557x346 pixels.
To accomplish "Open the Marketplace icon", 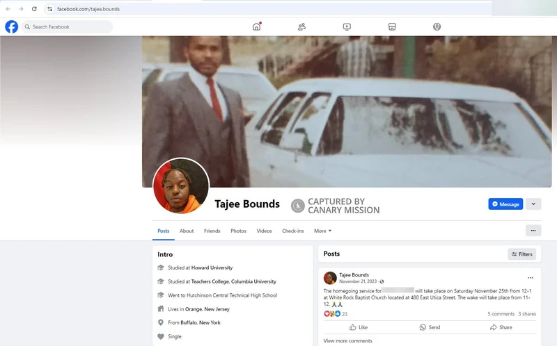I will pyautogui.click(x=392, y=27).
